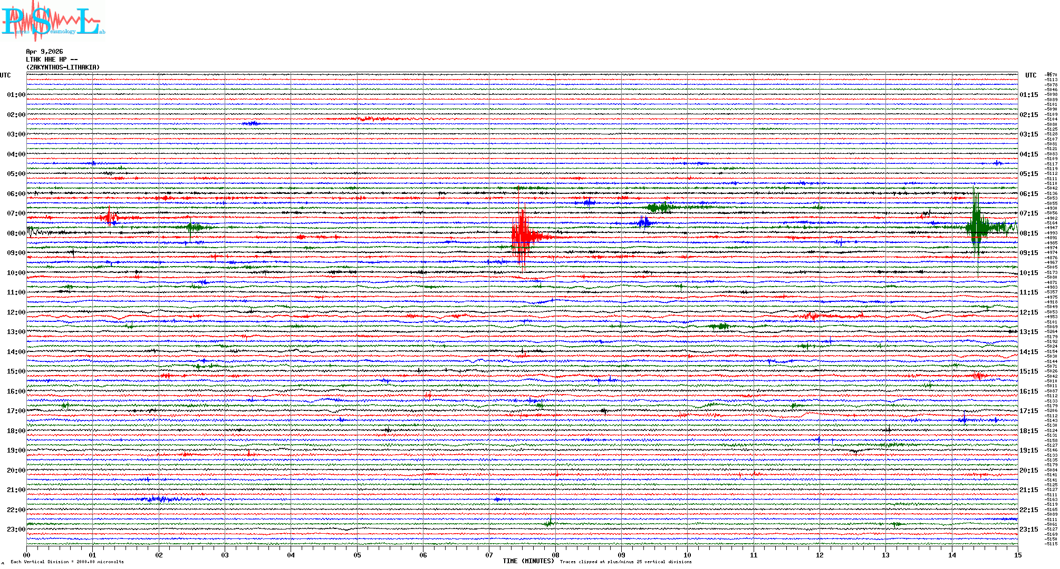Click minute 00 on the bottom axis
The width and height of the screenshot is (1060, 569).
(x=27, y=555)
